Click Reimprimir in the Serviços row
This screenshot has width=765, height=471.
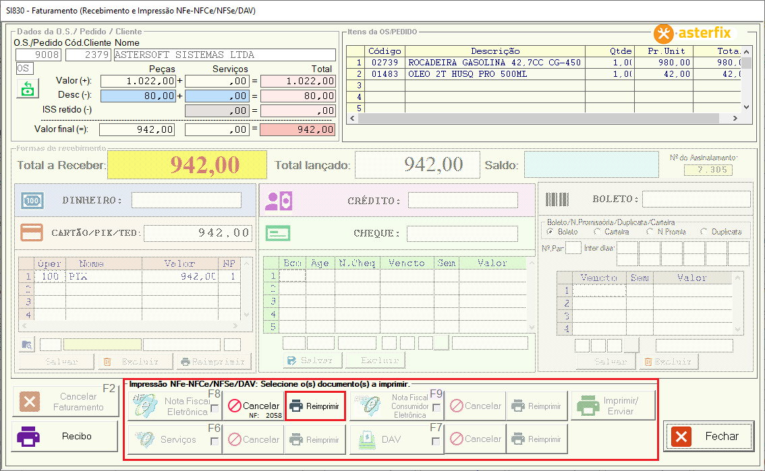click(x=315, y=439)
